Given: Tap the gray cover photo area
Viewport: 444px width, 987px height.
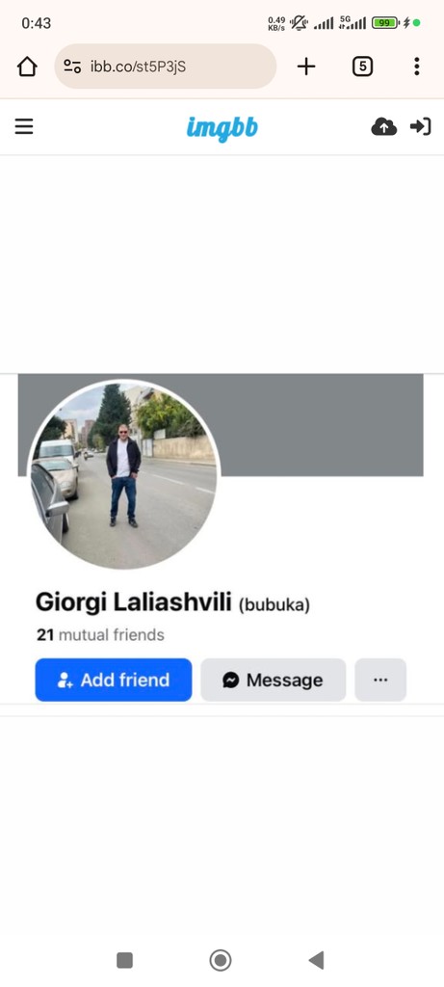Looking at the screenshot, I should tap(321, 425).
